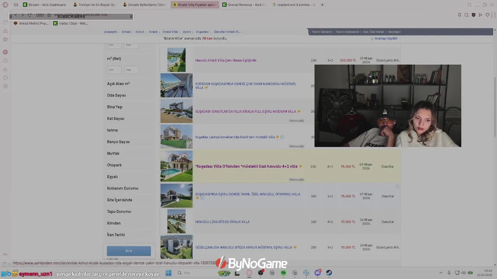Open thumbnail of Kuşadası-Davutlar'da Yıllık Kiralık listing
The width and height of the screenshot is (497, 279).
(176, 111)
